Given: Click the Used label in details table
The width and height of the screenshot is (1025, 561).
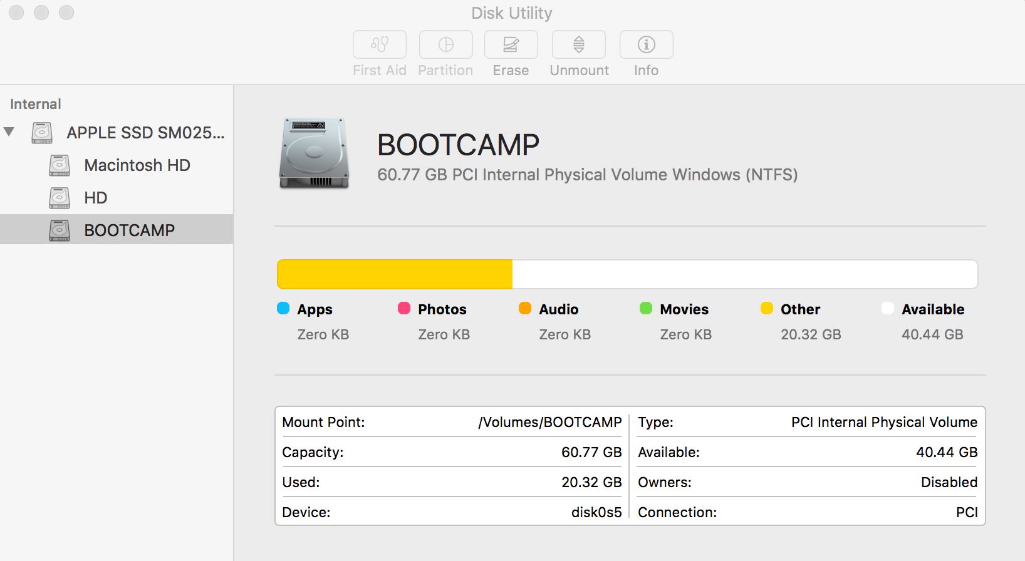Looking at the screenshot, I should 301,482.
